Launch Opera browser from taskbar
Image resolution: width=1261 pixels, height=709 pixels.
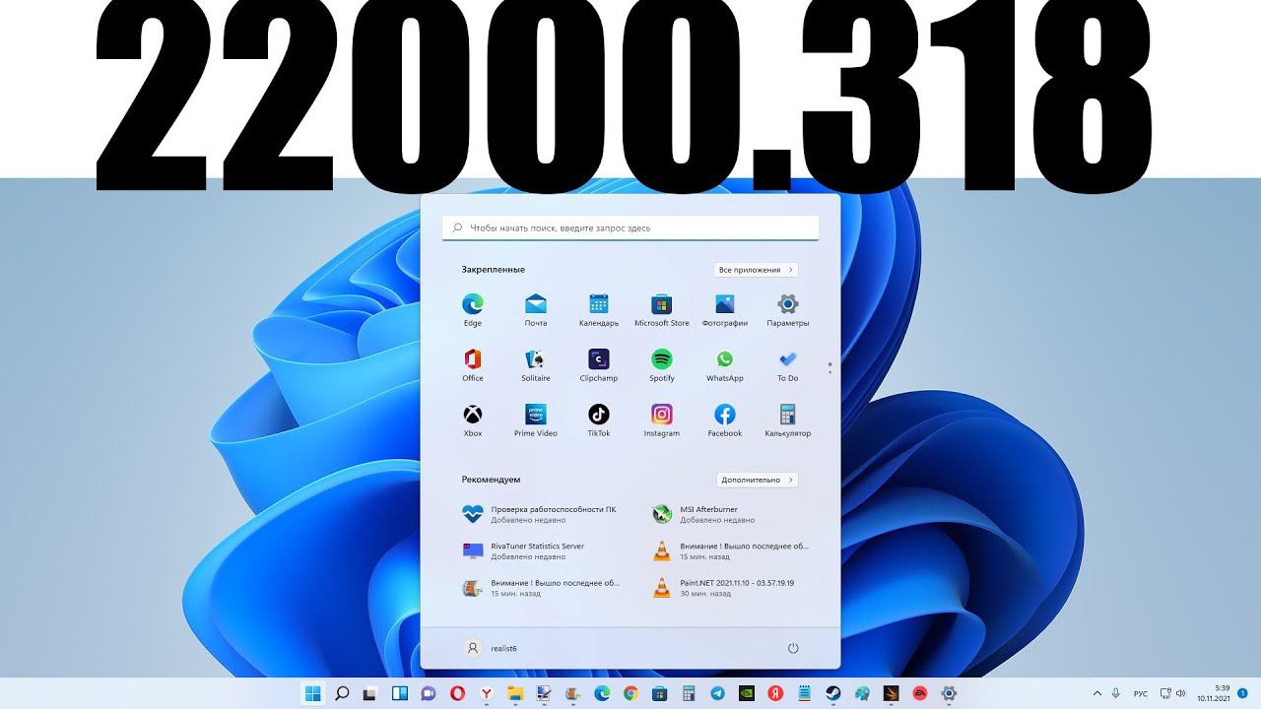[458, 693]
